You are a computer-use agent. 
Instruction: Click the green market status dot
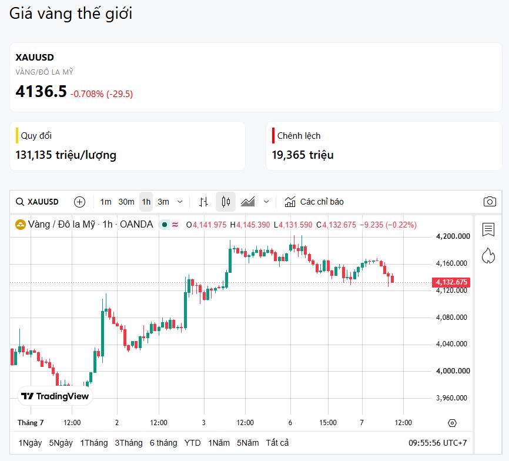coord(165,225)
